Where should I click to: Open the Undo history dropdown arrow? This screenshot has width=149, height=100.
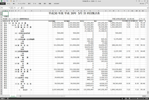(9, 1)
